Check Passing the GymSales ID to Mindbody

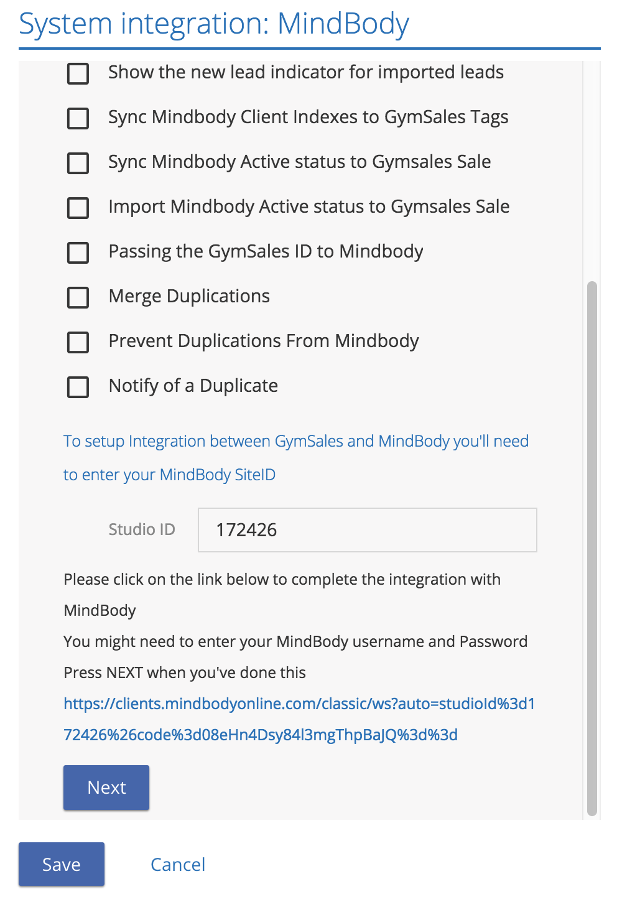[x=78, y=253]
